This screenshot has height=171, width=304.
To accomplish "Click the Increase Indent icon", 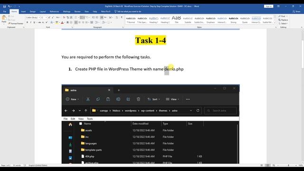I will (97, 18).
